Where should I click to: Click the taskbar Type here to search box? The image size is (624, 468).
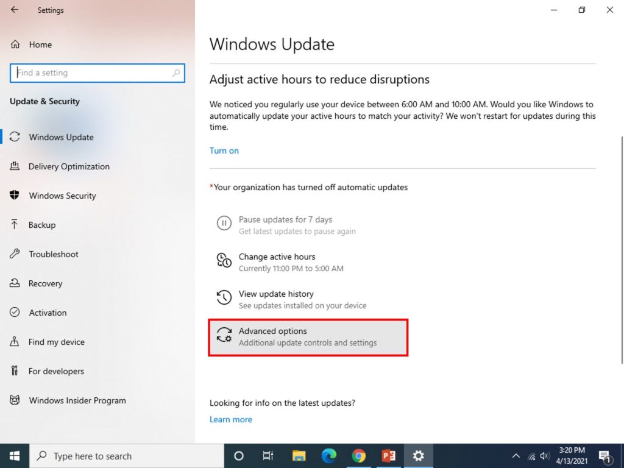click(127, 456)
